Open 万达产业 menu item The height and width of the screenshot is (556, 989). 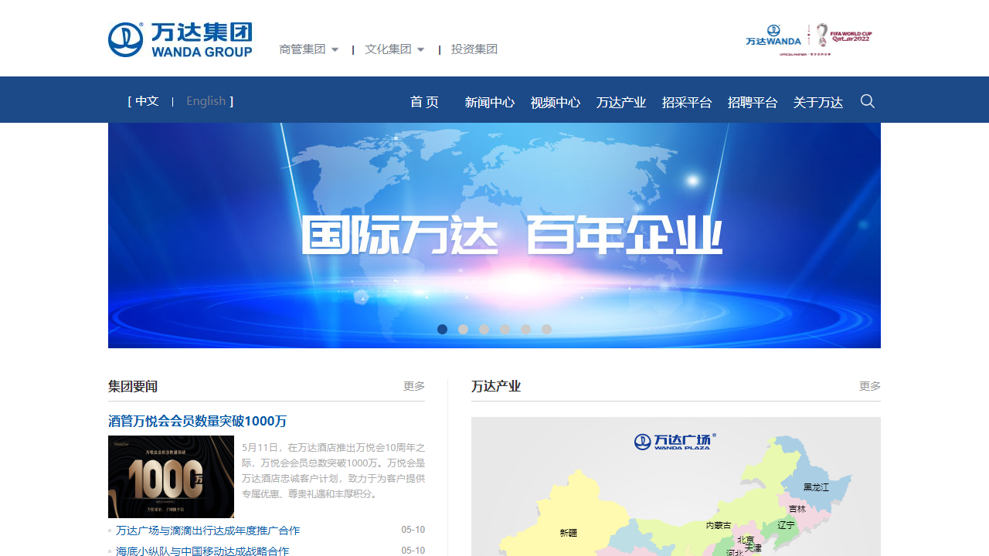pyautogui.click(x=621, y=102)
